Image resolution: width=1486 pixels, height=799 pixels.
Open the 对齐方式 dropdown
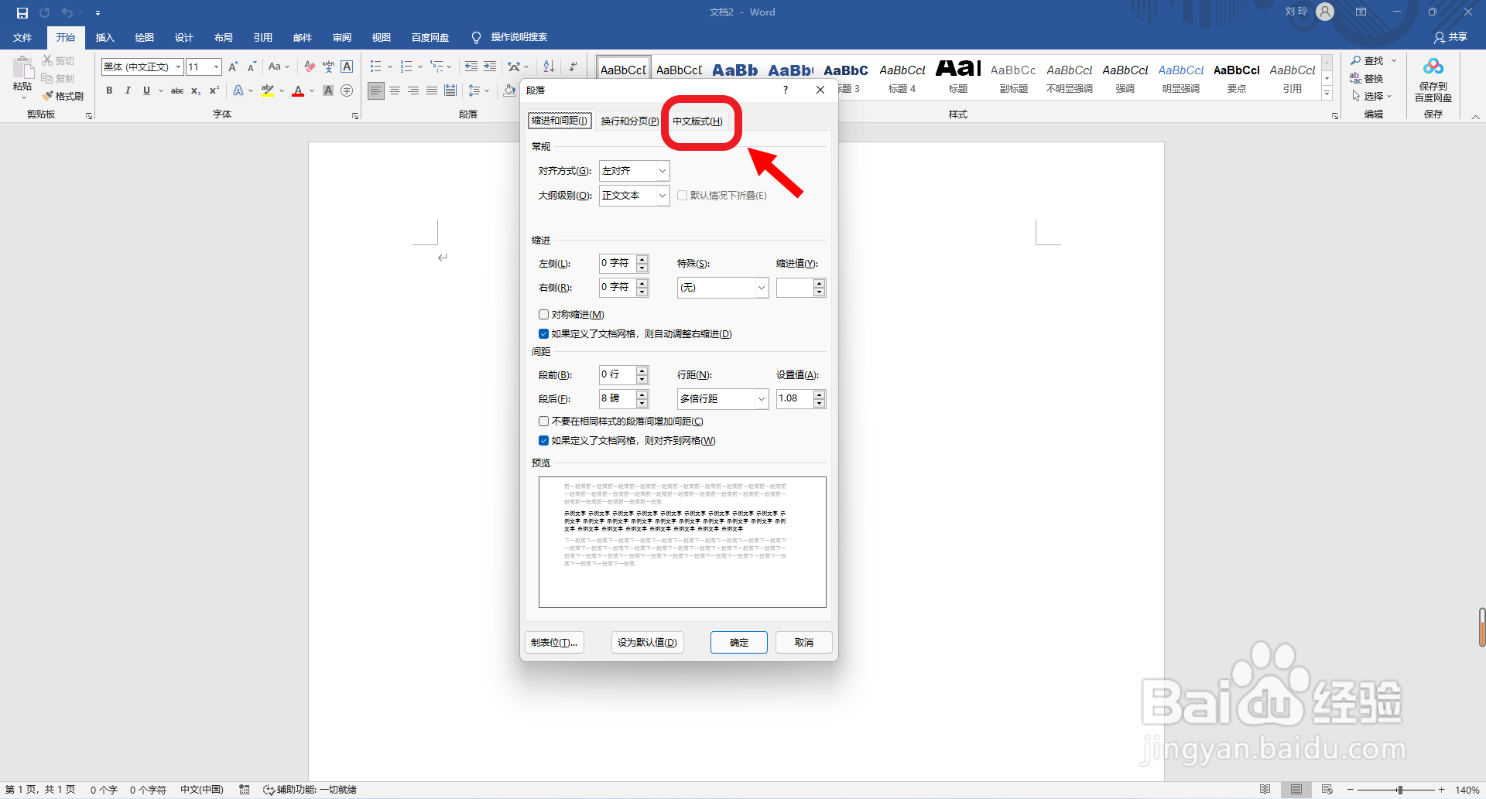(x=662, y=171)
